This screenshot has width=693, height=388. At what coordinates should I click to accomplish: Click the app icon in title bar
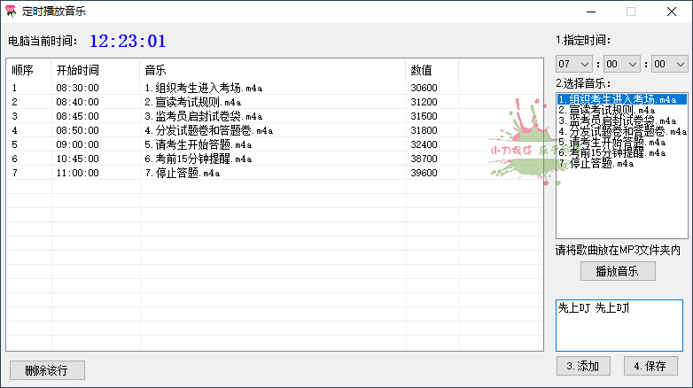pos(12,12)
